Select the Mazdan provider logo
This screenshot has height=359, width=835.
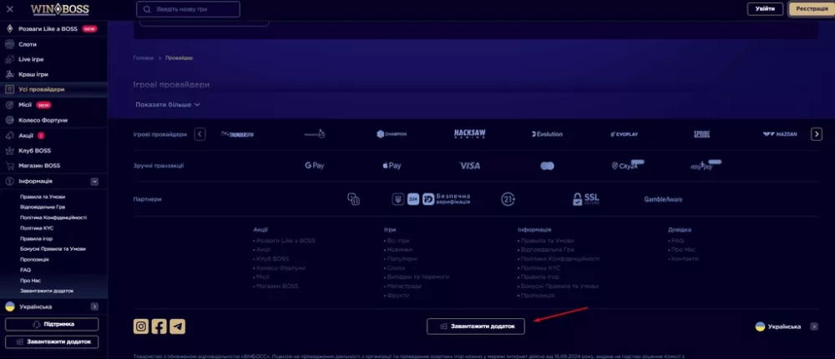point(780,134)
